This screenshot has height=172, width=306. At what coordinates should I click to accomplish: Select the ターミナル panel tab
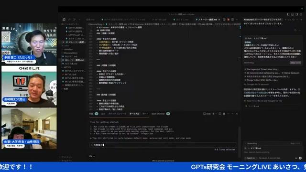pyautogui.click(x=134, y=114)
